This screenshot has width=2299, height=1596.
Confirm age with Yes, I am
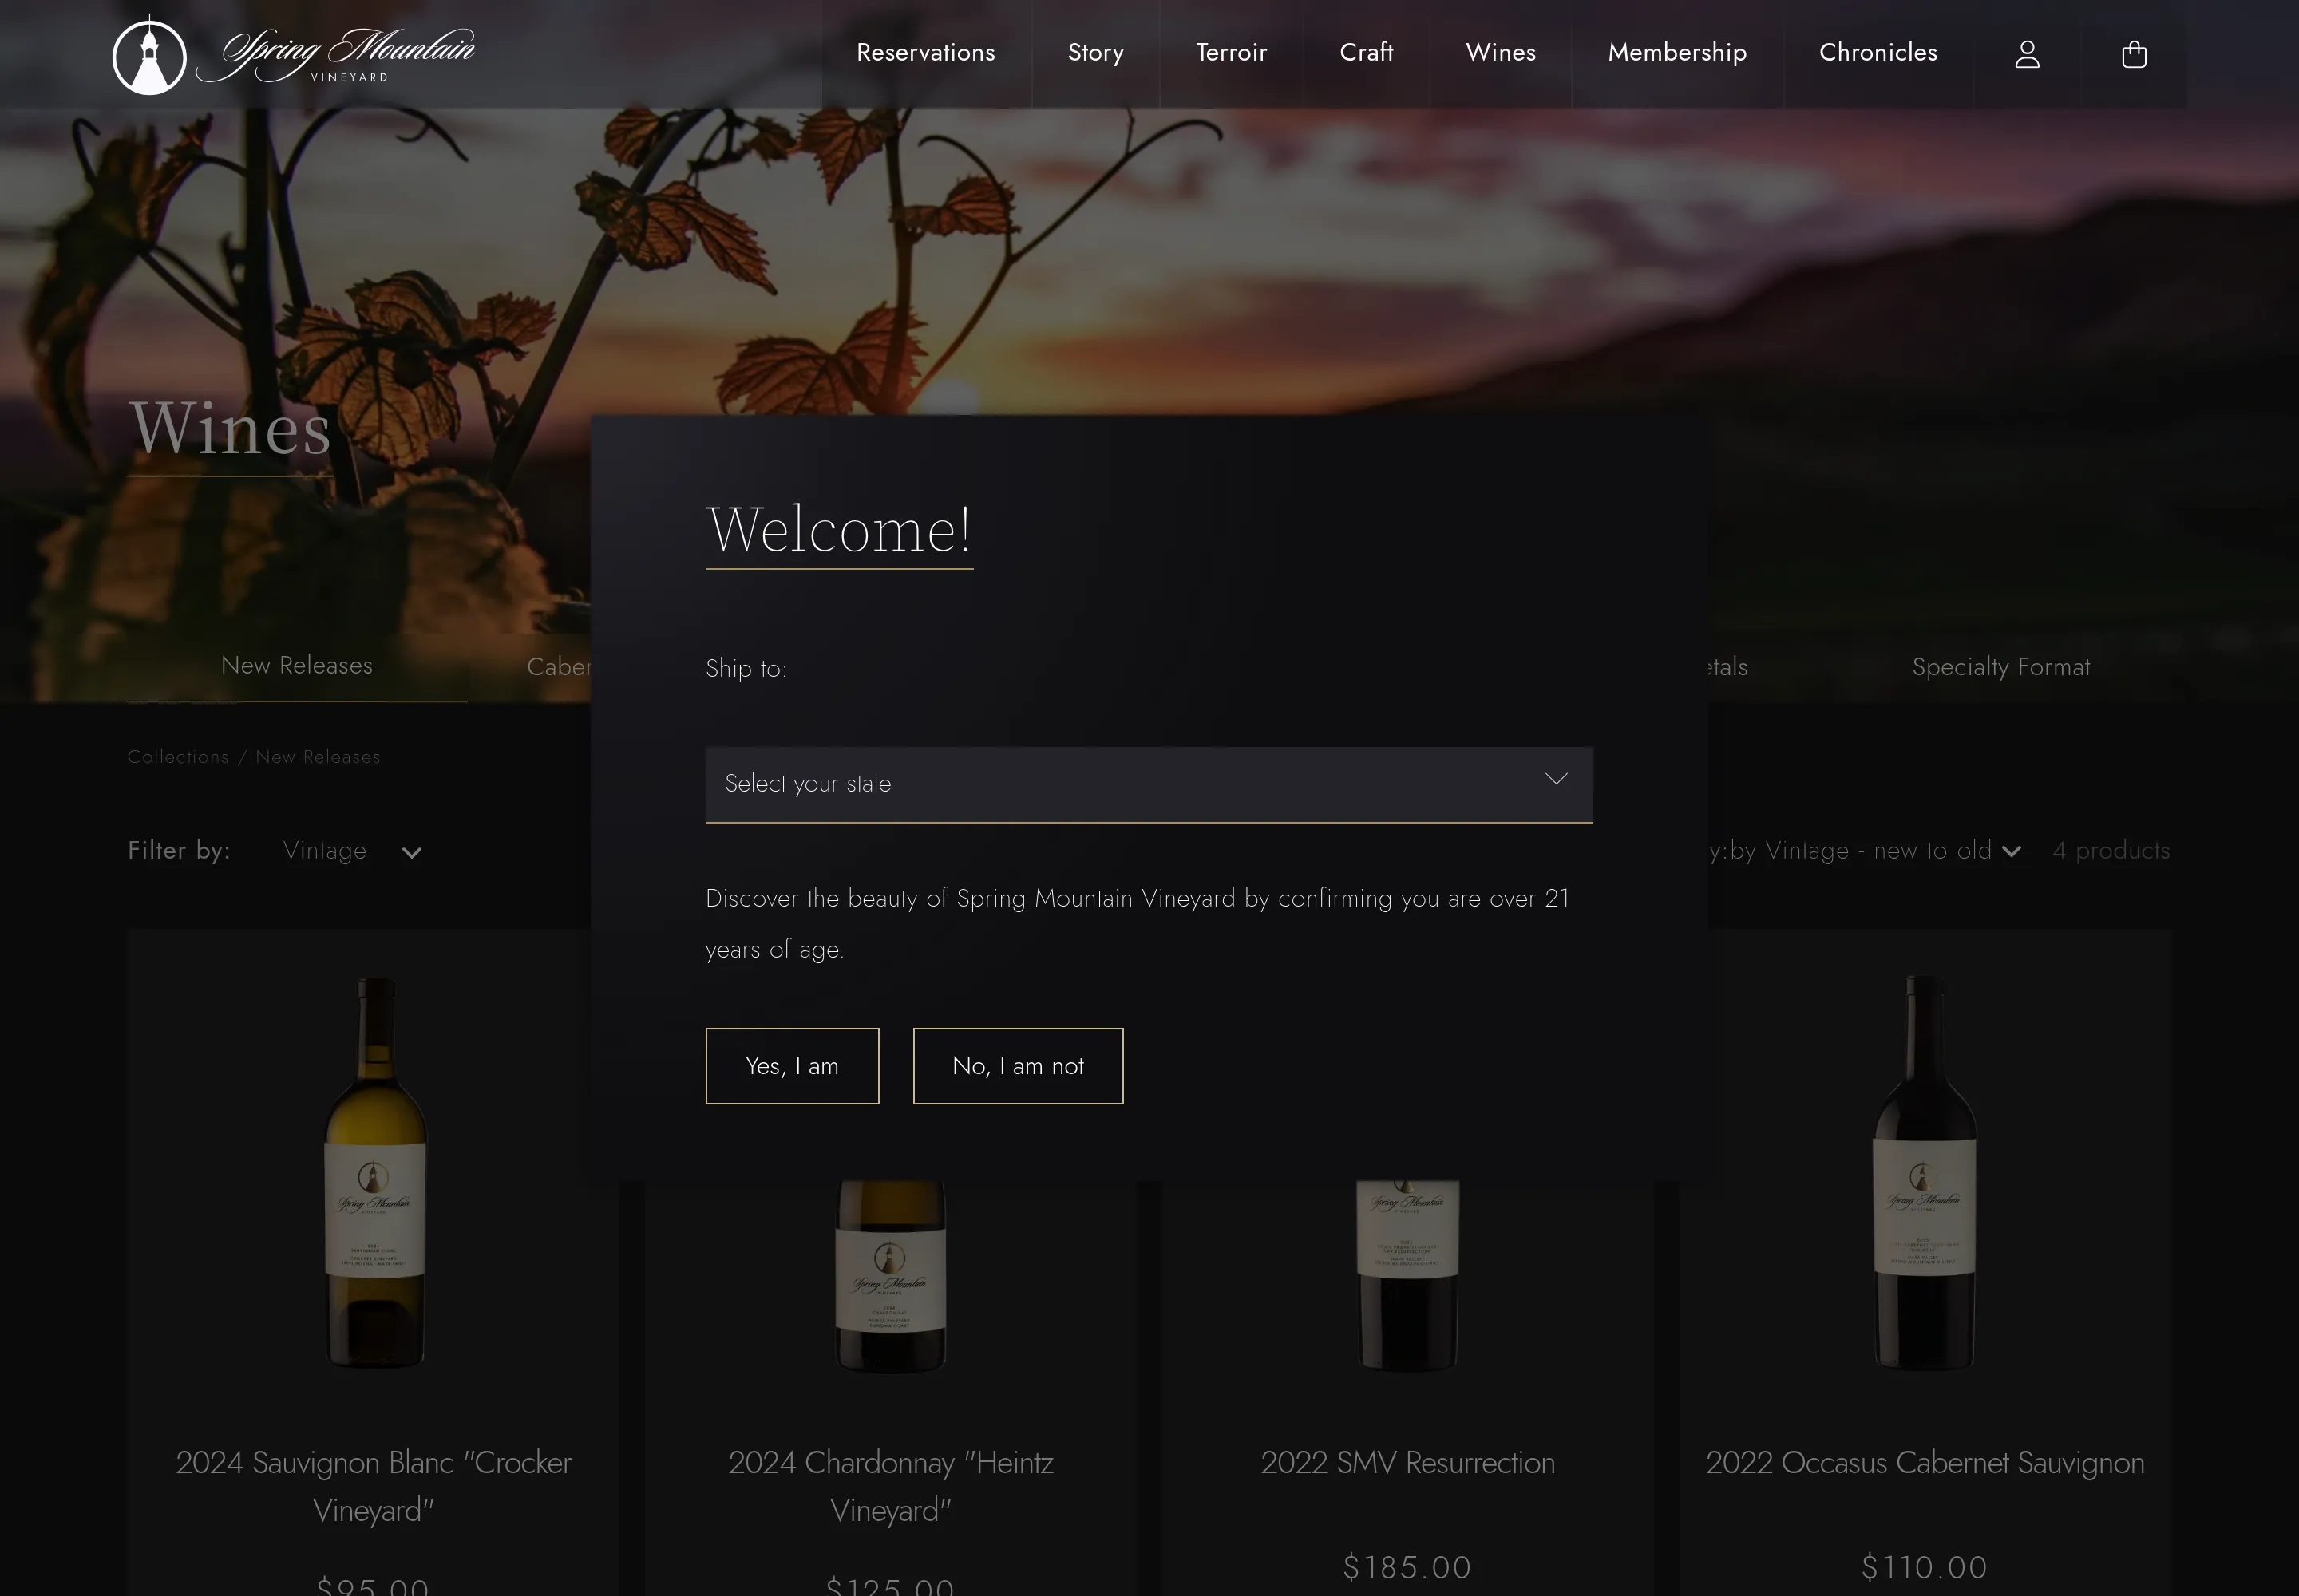[793, 1066]
